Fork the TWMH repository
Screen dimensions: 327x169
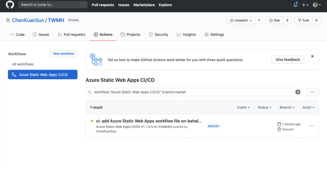[x=303, y=20]
